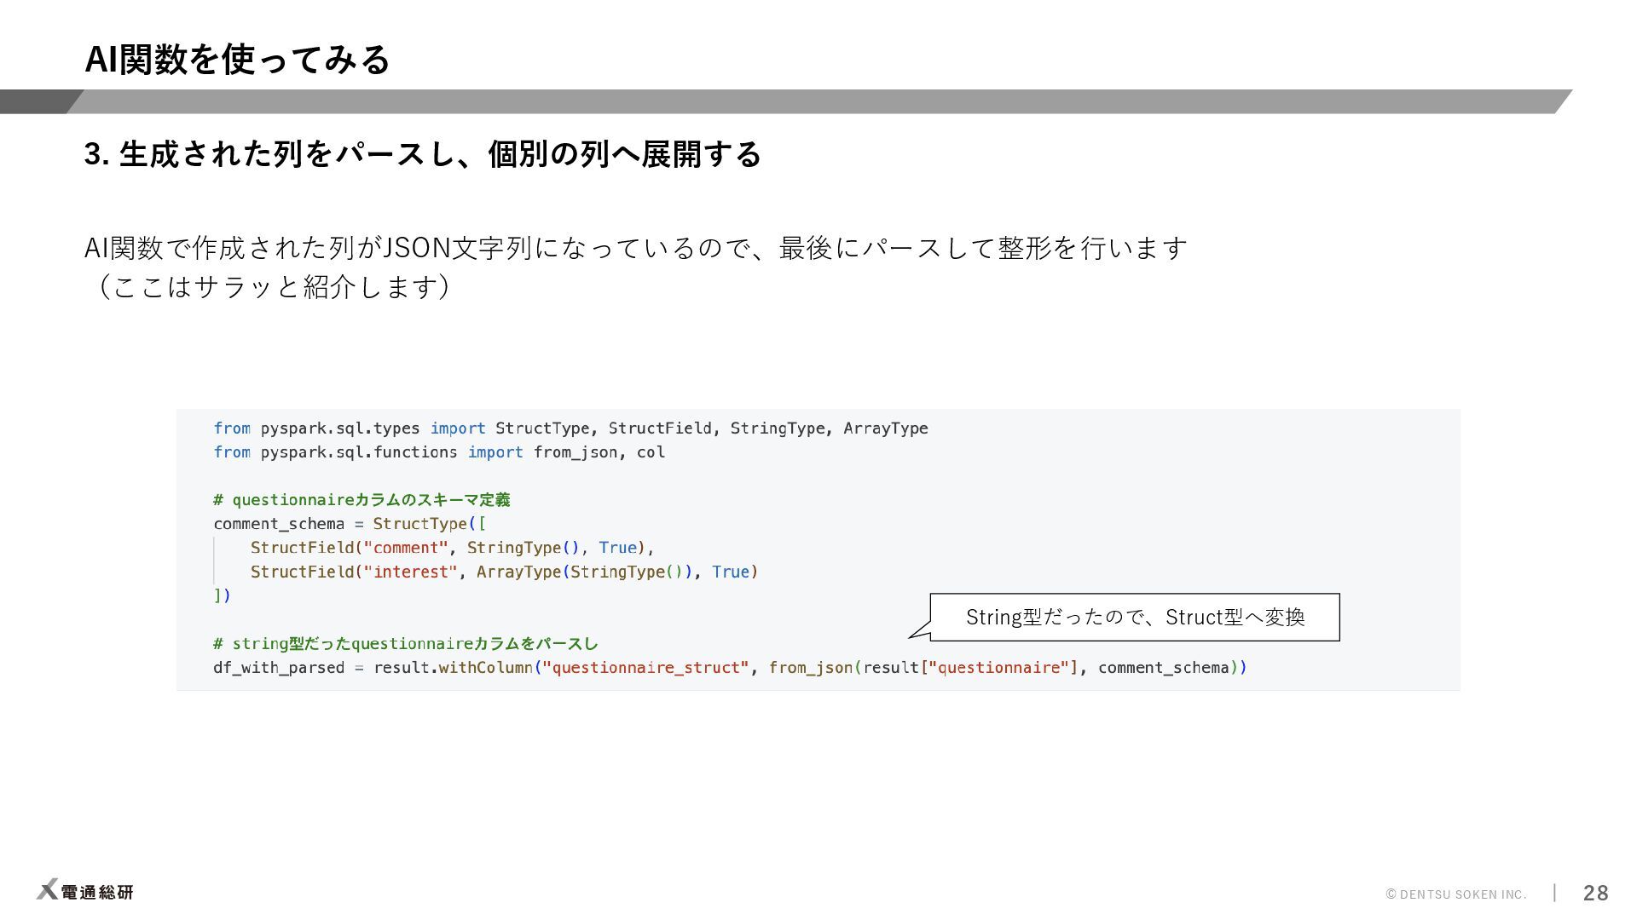Click the df_with_parsed = result.withColumn code line

[x=730, y=668]
